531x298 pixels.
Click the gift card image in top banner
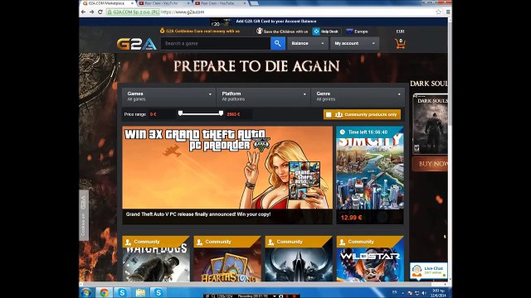pos(221,22)
